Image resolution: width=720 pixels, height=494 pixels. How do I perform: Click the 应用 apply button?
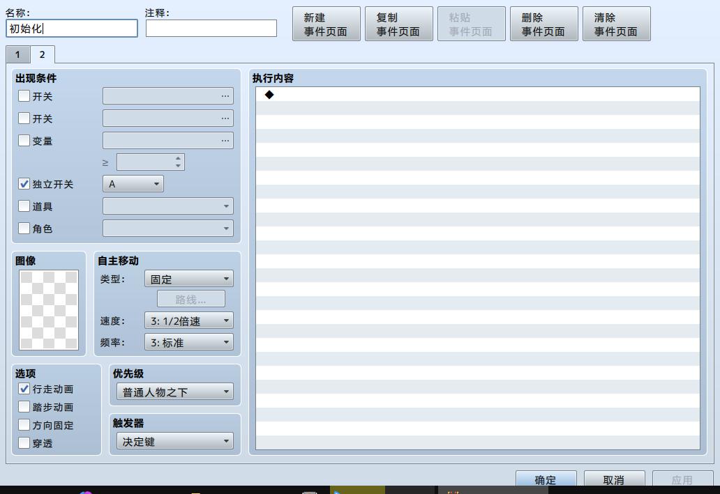tap(683, 479)
